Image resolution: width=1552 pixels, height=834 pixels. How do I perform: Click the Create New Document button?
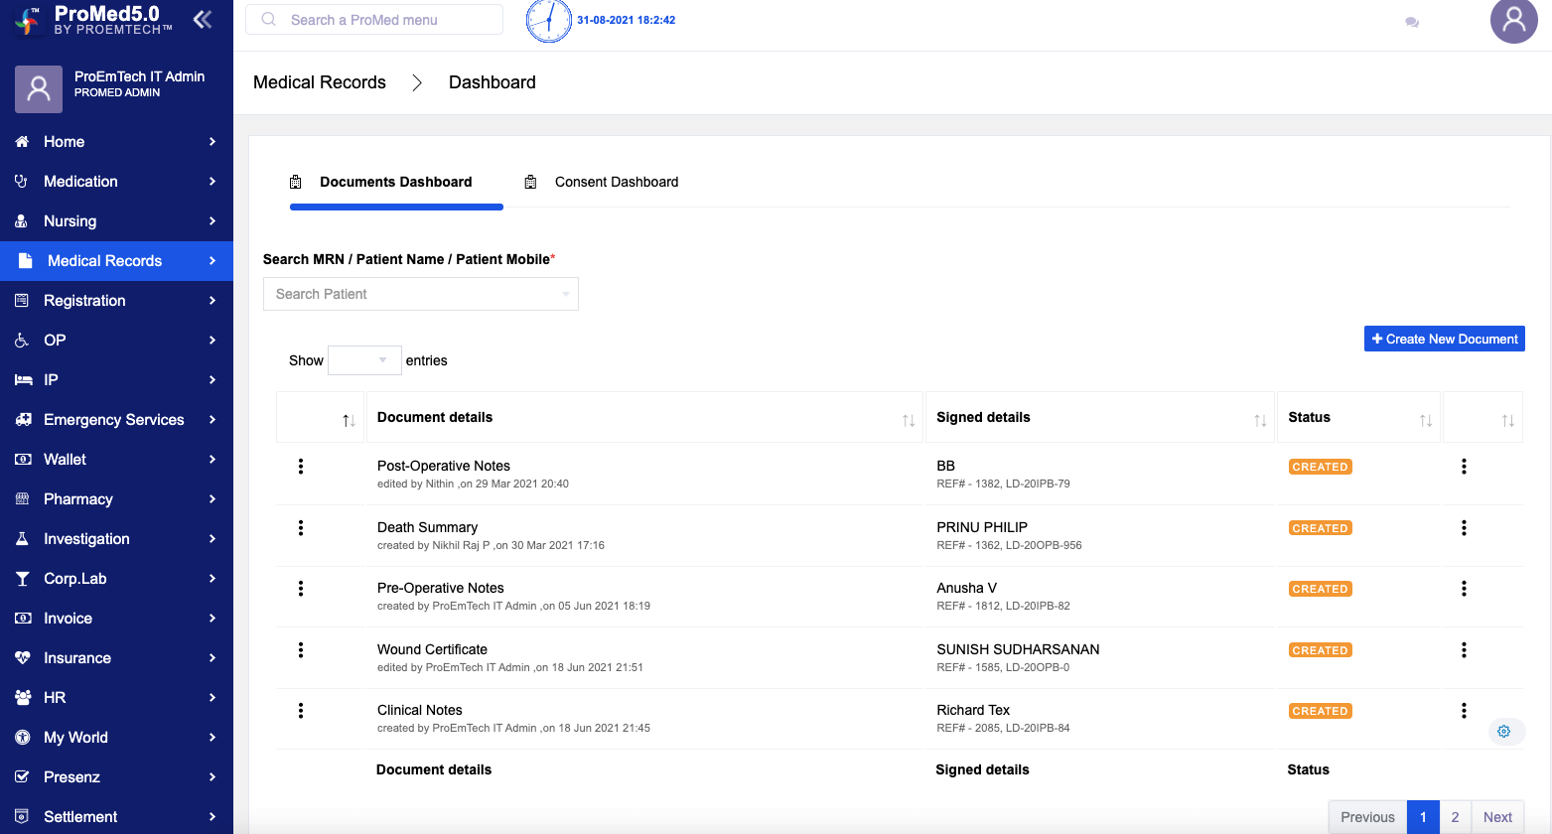[1444, 339]
